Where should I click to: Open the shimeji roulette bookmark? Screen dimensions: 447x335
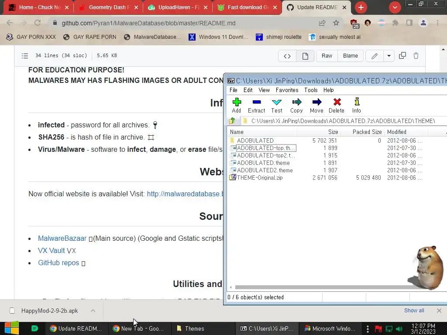(279, 37)
